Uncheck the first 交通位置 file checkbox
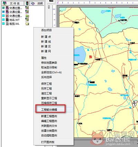 [3, 8]
